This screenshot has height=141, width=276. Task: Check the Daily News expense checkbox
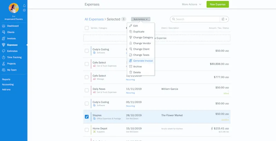[x=87, y=90]
